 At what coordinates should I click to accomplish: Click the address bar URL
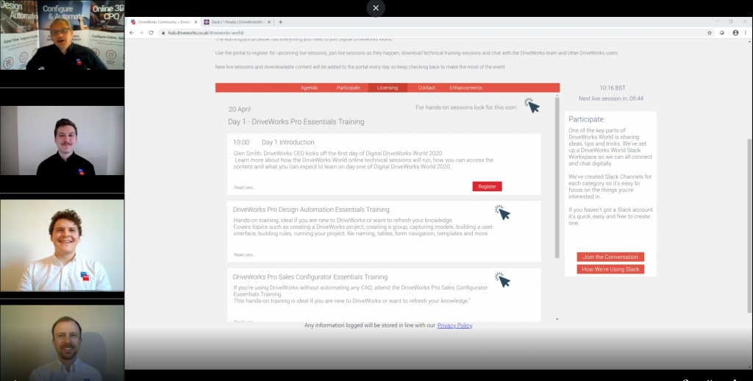pyautogui.click(x=206, y=33)
